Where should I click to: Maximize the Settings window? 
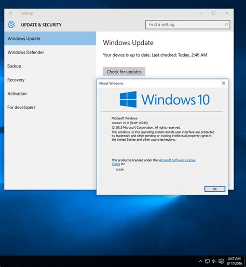coord(214,13)
